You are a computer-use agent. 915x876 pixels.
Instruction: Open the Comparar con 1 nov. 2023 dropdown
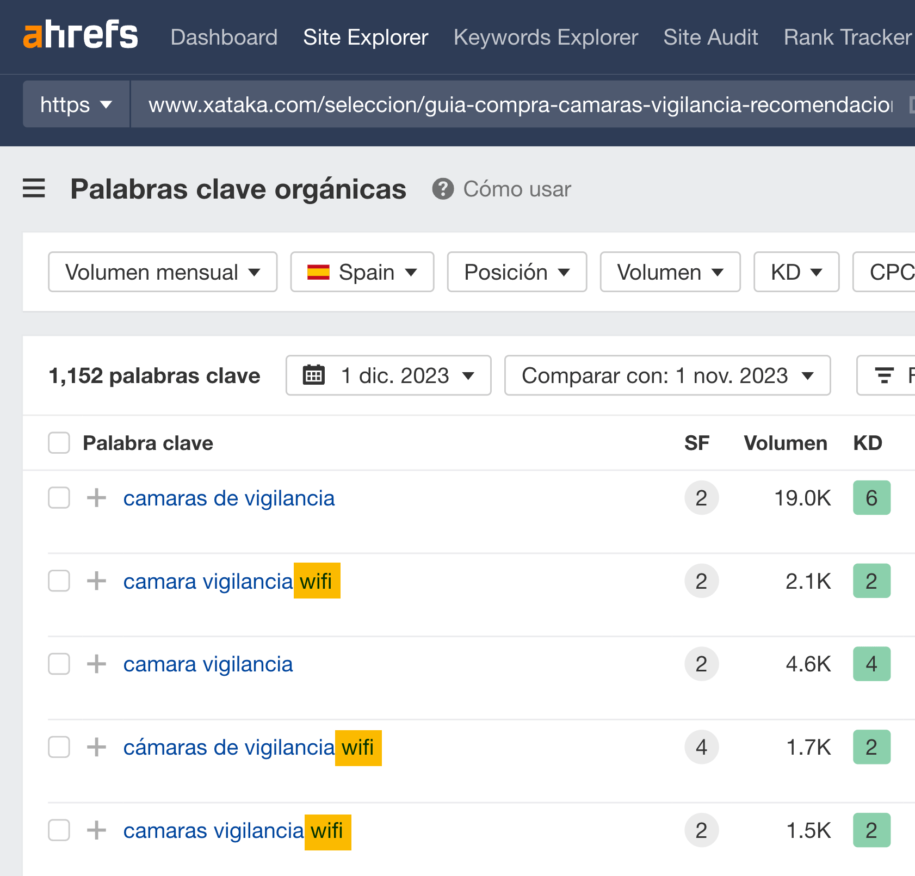point(667,375)
